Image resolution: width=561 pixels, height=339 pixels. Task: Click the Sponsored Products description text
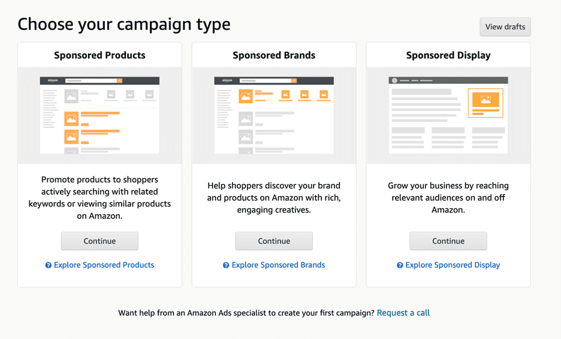click(x=99, y=198)
